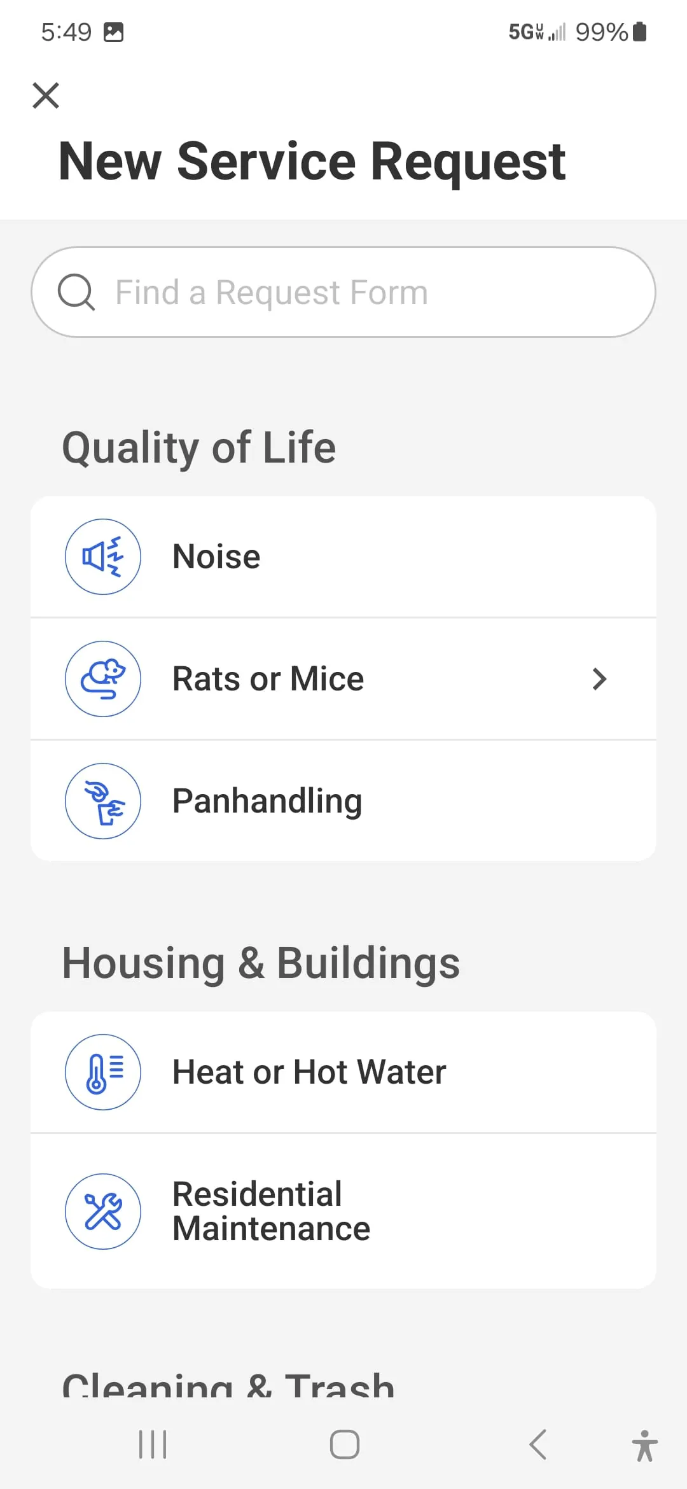Screen dimensions: 687x1489
Task: Close the New Service Request screen
Action: click(x=46, y=95)
